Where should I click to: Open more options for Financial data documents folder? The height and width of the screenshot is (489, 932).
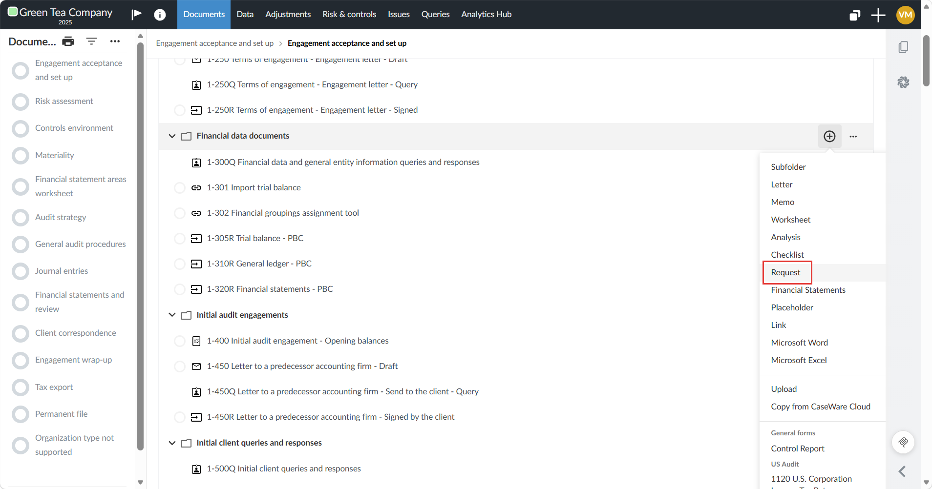pyautogui.click(x=853, y=137)
